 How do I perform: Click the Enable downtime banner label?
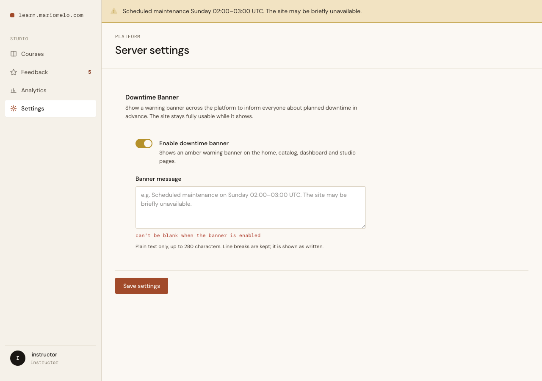coord(194,143)
